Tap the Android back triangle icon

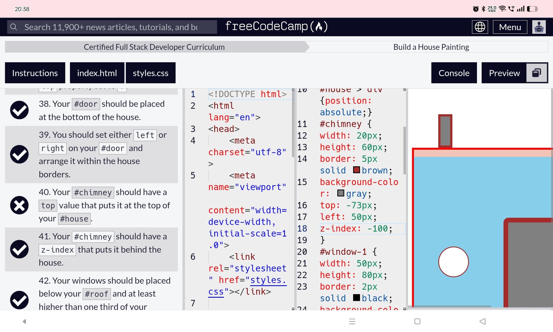(483, 321)
